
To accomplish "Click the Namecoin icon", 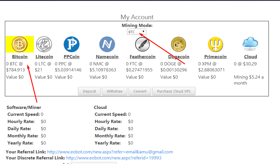I will coord(107,44).
